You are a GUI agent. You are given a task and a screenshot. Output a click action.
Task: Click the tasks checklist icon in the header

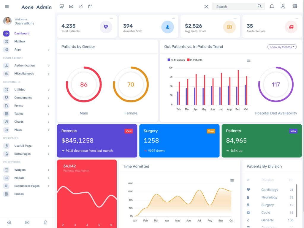click(x=80, y=6)
